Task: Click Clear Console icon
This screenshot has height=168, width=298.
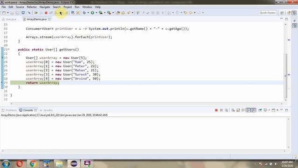Action: 233,110
